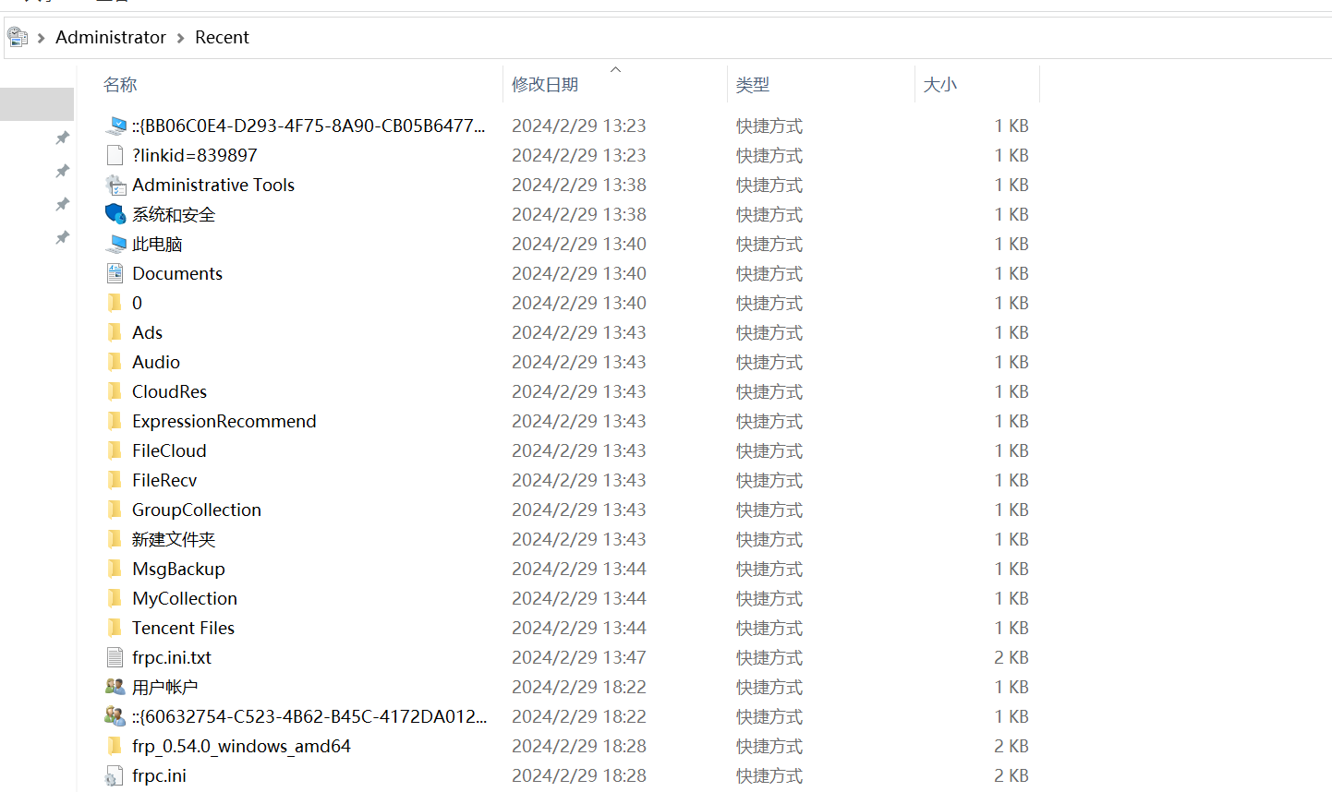Select the 用户帐户 users icon

point(115,687)
